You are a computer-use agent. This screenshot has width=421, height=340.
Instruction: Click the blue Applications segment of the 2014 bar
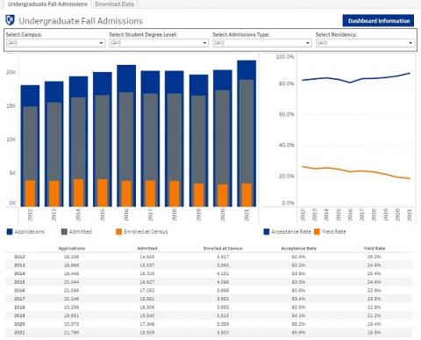pos(78,87)
